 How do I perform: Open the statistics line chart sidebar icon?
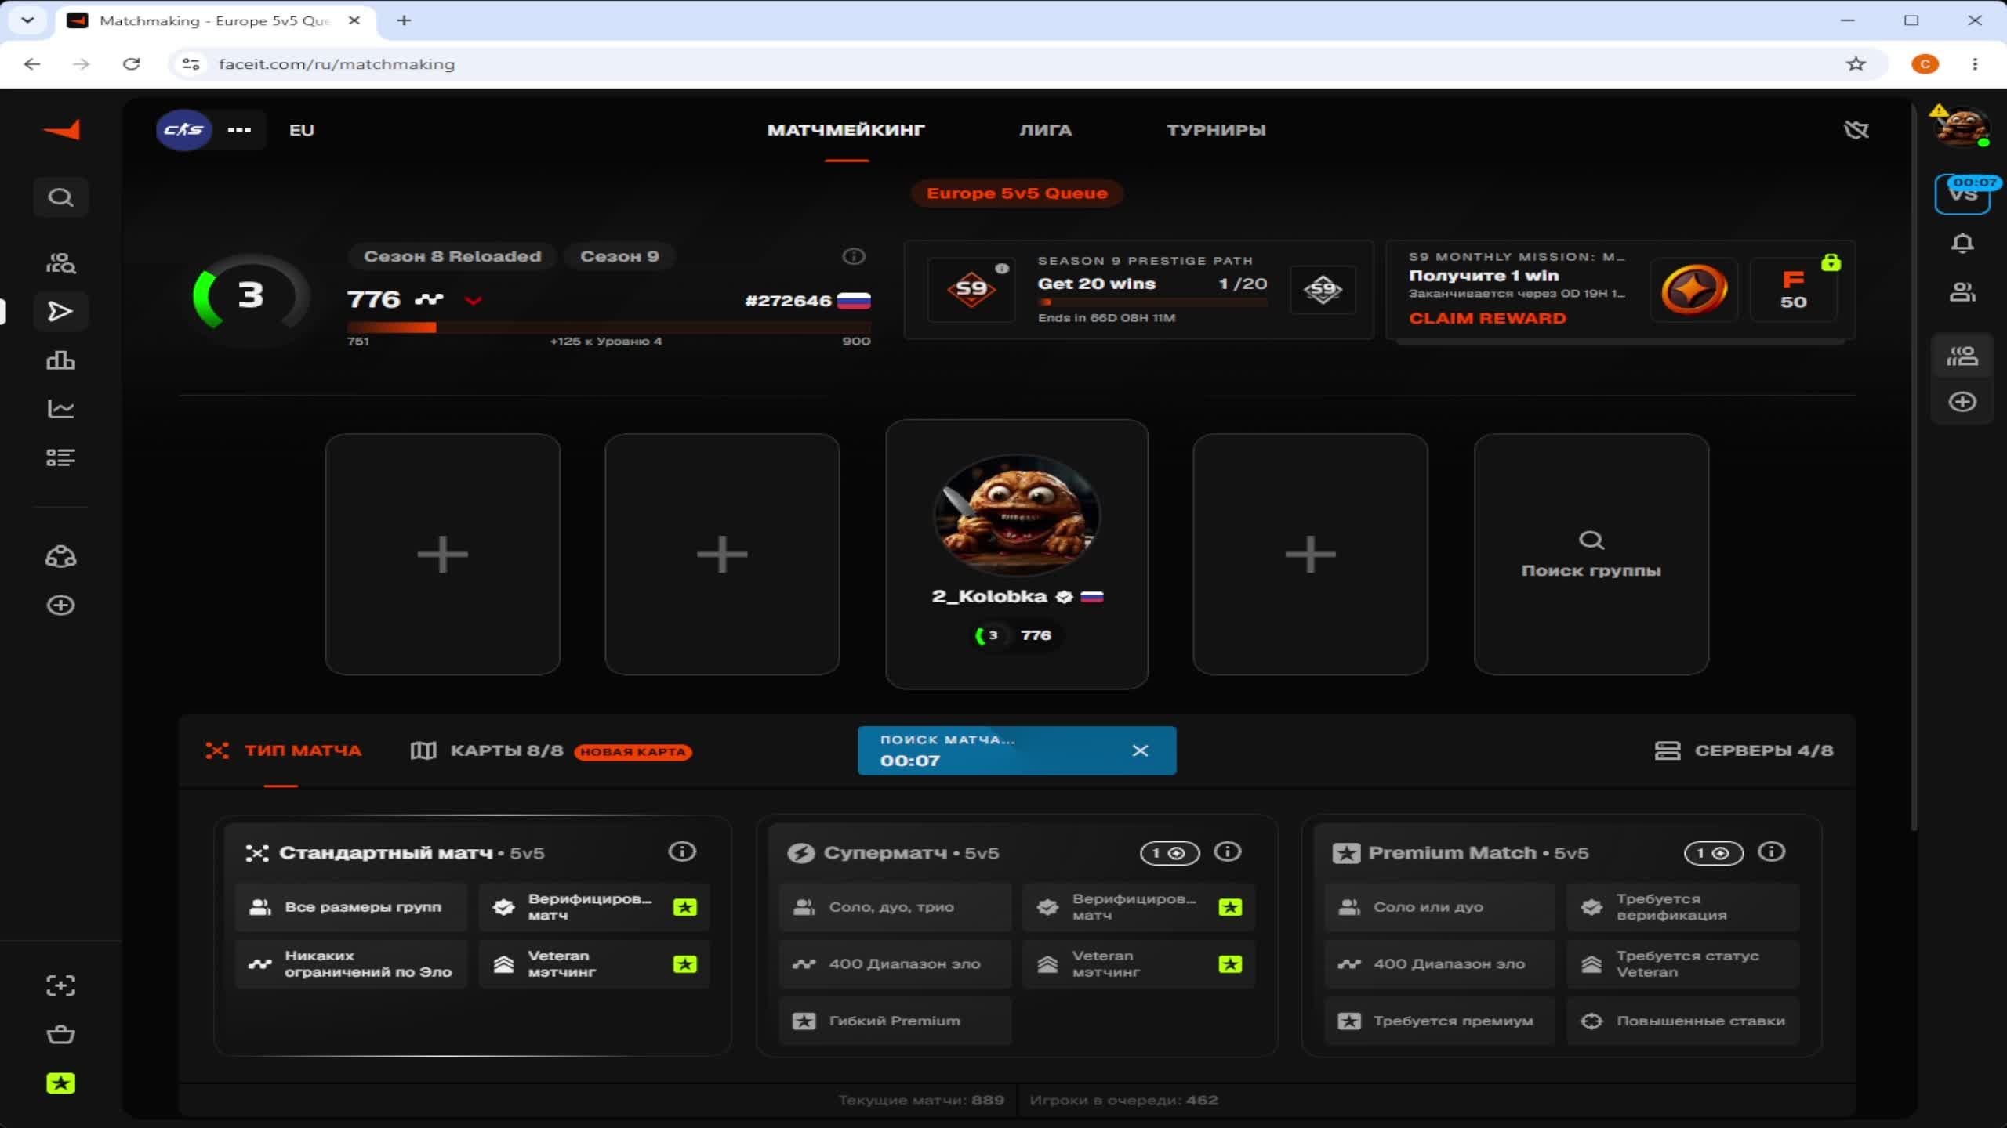coord(60,409)
